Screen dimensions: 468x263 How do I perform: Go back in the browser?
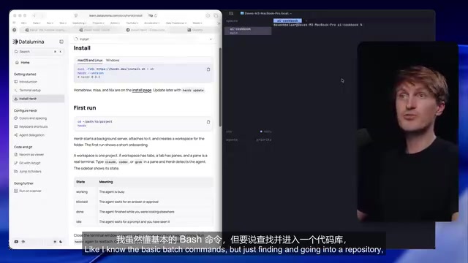tap(34, 15)
